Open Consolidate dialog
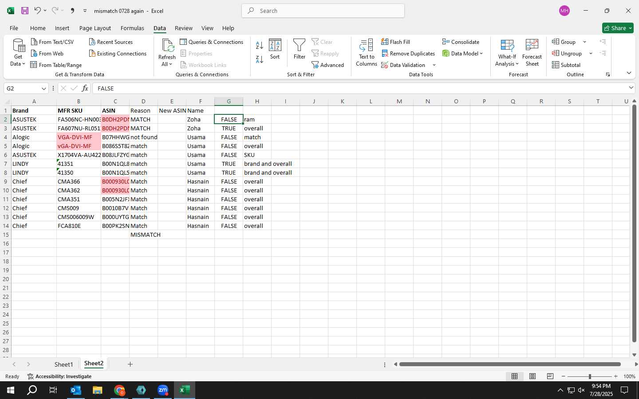The image size is (639, 399). point(461,42)
